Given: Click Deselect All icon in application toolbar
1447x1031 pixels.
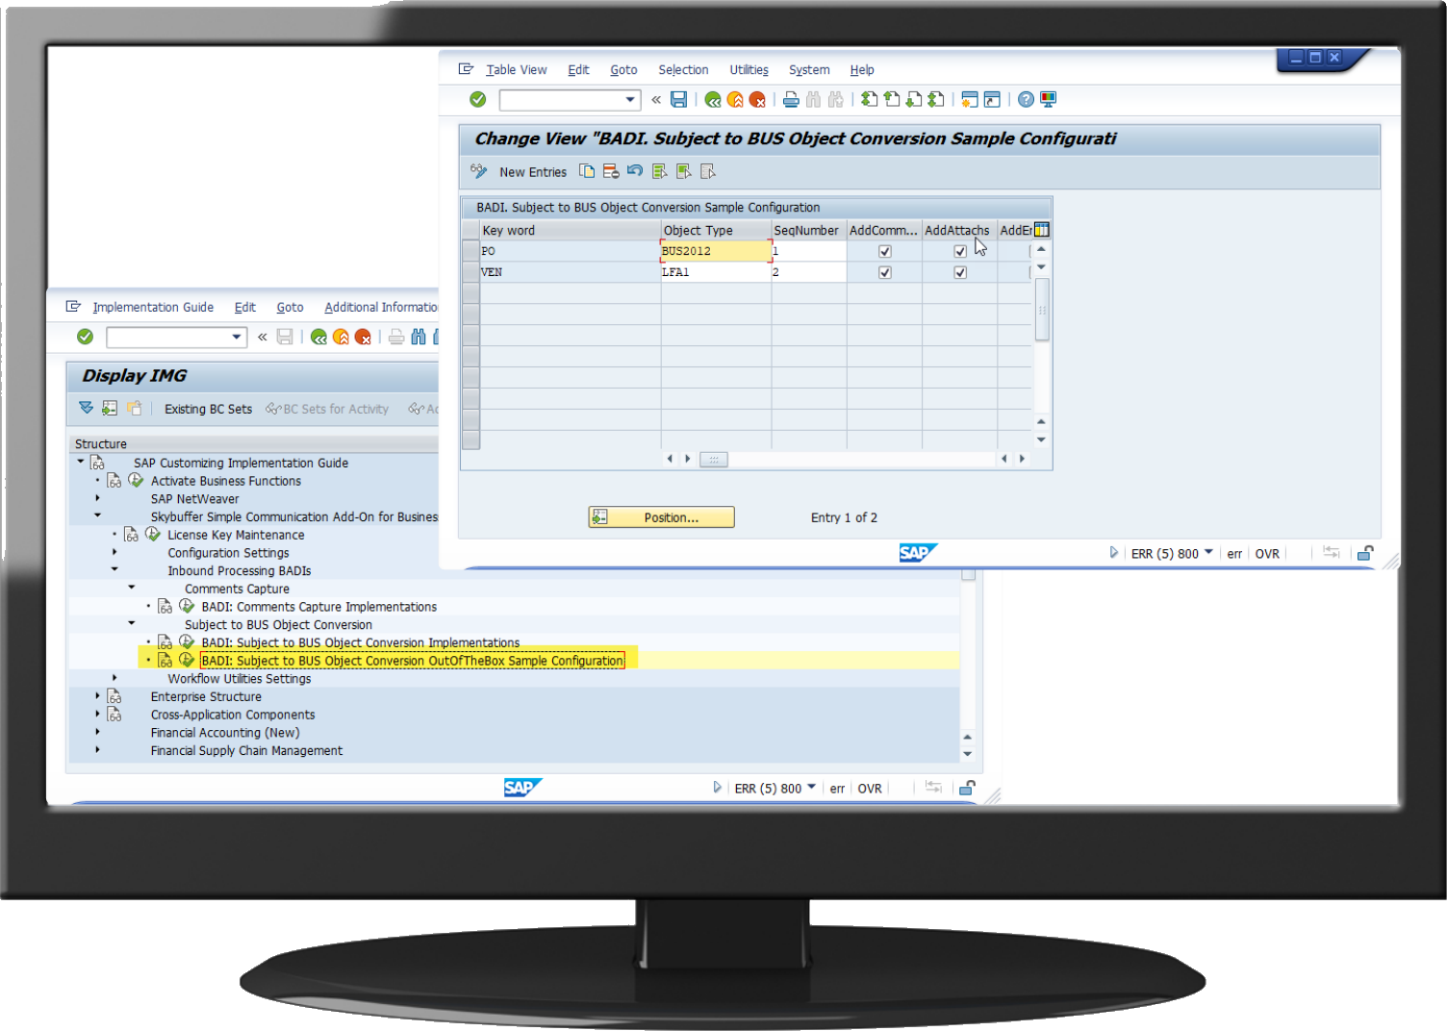Looking at the screenshot, I should point(708,171).
